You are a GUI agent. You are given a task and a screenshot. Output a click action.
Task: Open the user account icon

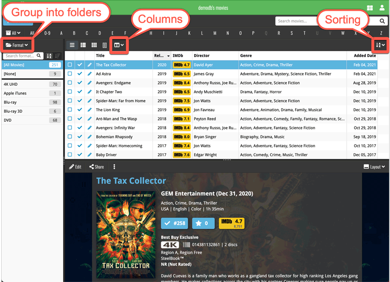tap(382, 8)
